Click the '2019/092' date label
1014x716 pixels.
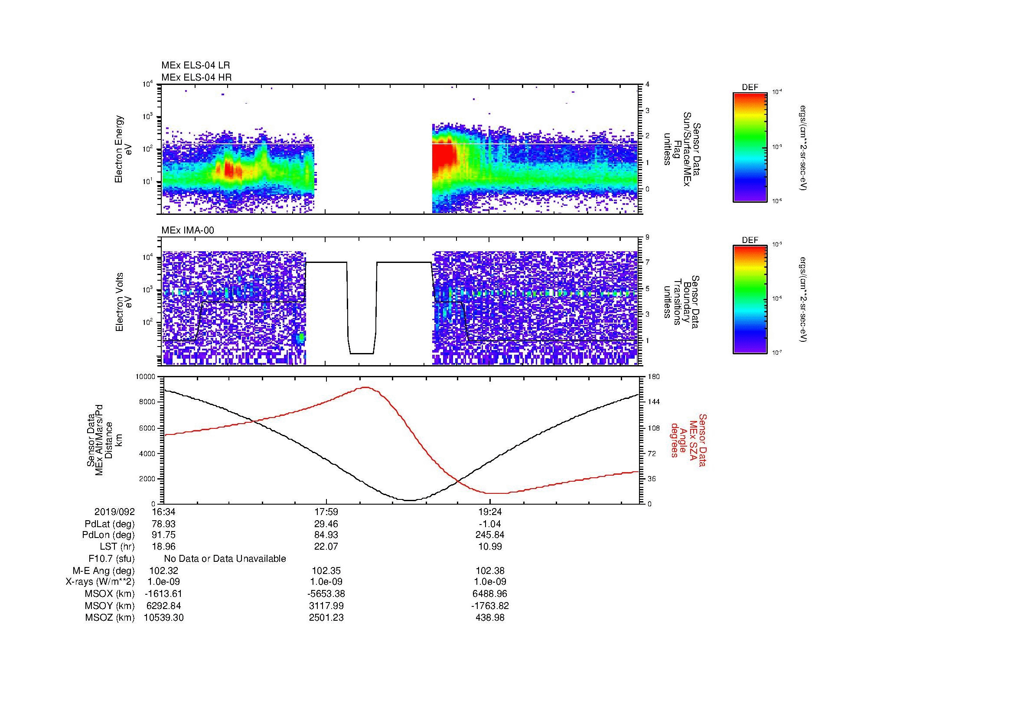coord(114,512)
